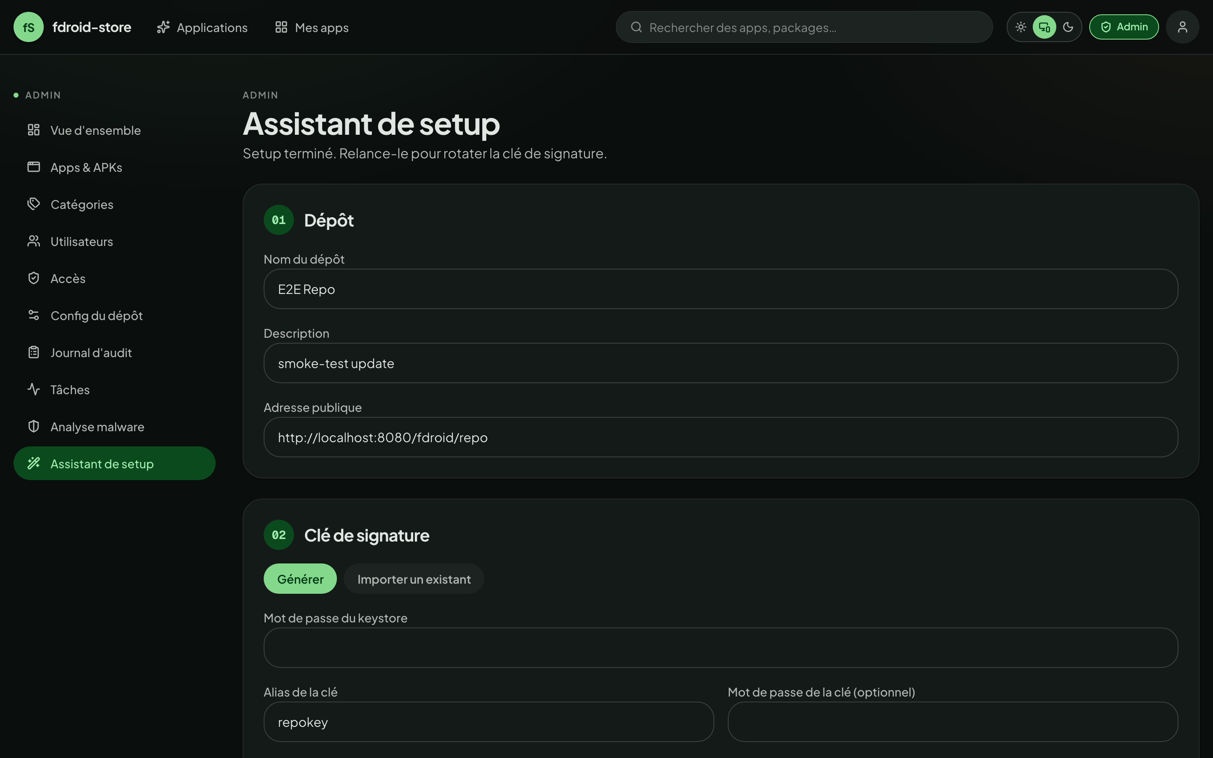Click the Applications sparkle icon

(163, 27)
